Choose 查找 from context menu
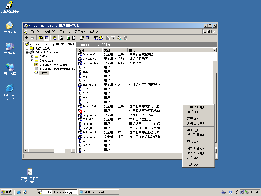Viewport: 261px width, 196px height. click(198, 112)
